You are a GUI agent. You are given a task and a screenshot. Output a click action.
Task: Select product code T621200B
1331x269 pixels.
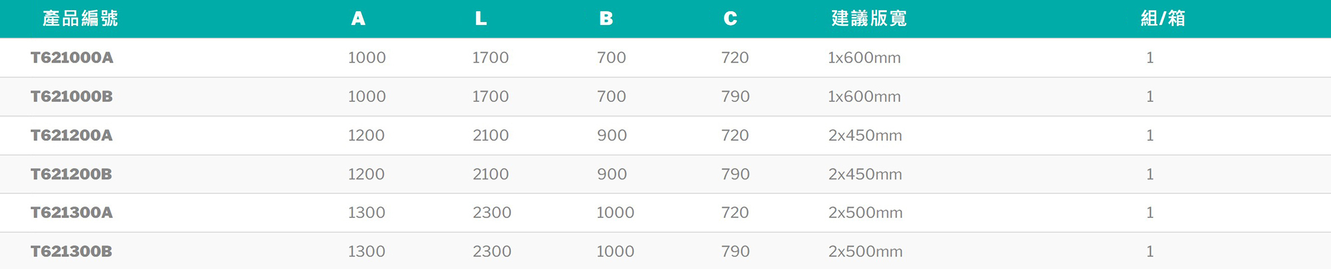click(72, 174)
